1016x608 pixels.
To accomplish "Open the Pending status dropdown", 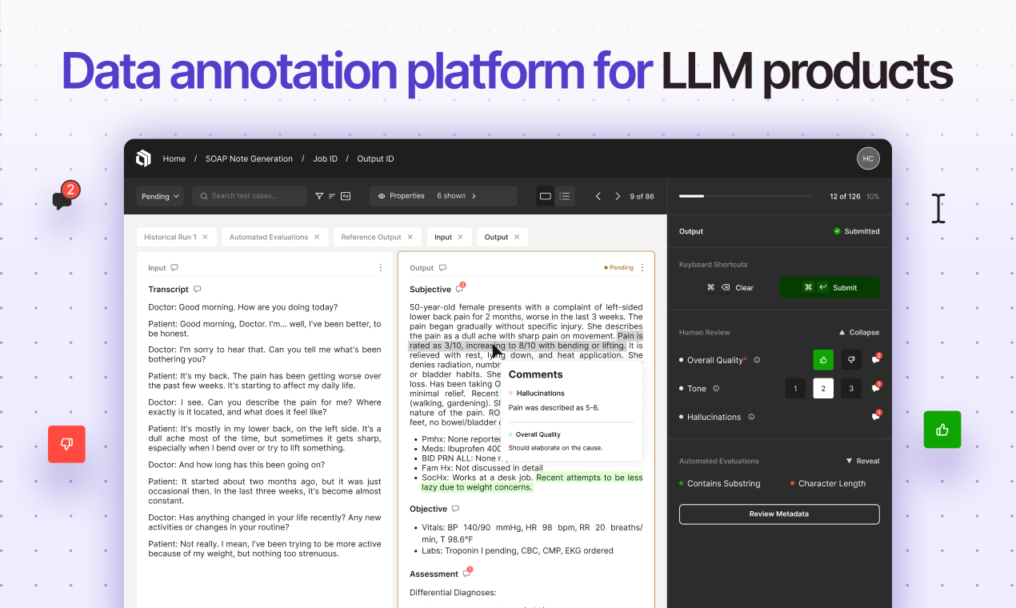I will tap(159, 195).
